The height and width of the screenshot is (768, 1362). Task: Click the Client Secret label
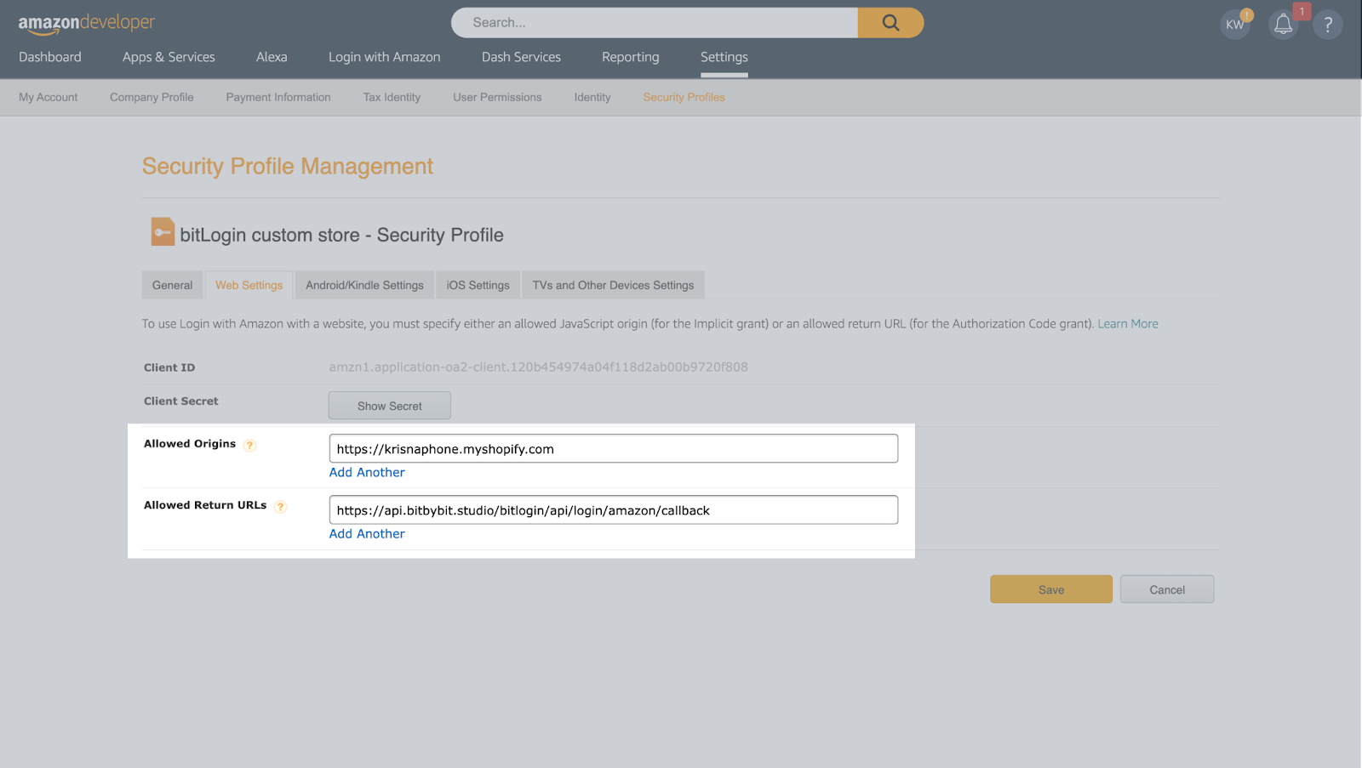(x=181, y=401)
